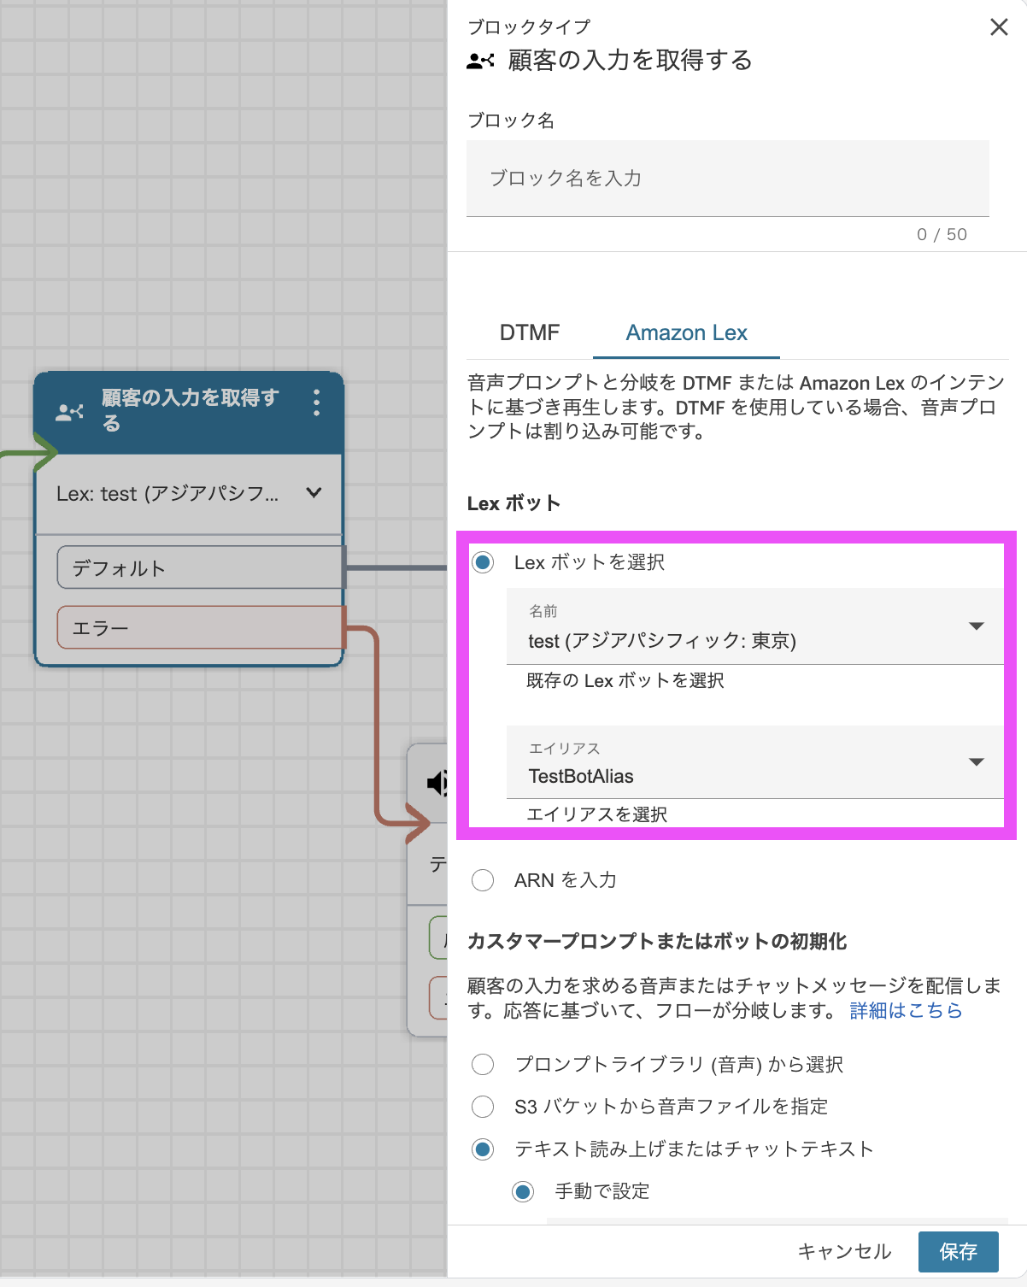The width and height of the screenshot is (1027, 1287).
Task: Click the 保存 button
Action: pos(959,1252)
